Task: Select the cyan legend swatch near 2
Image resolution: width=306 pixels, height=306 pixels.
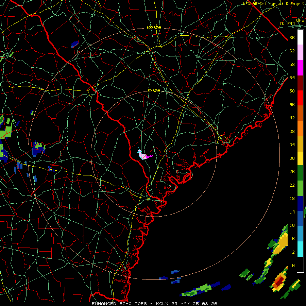Action: (x=300, y=249)
